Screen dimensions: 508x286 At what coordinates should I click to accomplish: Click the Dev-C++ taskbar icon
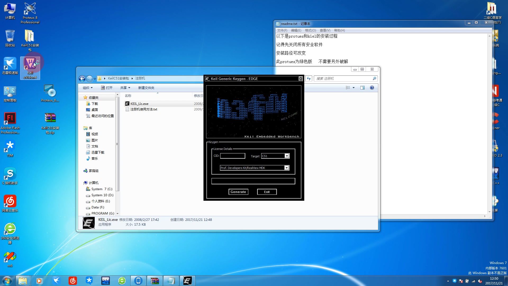[x=106, y=281]
